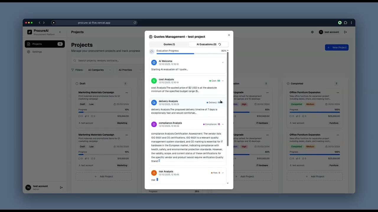
Task: Click the New Project button
Action: (x=337, y=47)
